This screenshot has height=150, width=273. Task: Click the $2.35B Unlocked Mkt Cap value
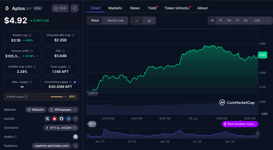[x=60, y=40]
